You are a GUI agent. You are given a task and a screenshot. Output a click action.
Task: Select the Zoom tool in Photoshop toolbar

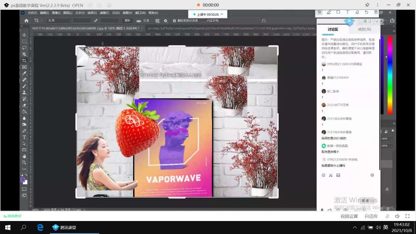click(24, 163)
